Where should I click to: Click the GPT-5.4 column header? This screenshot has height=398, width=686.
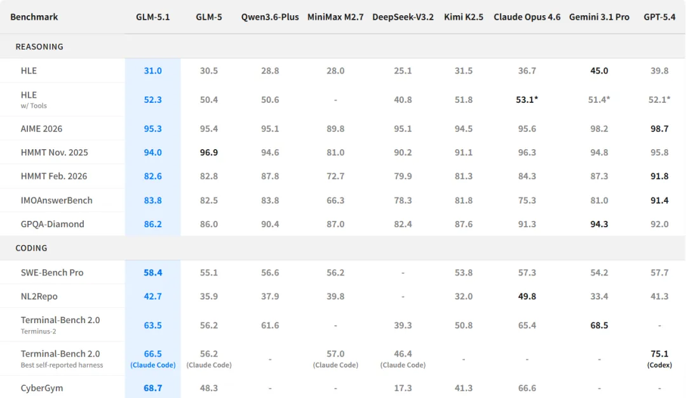click(659, 17)
